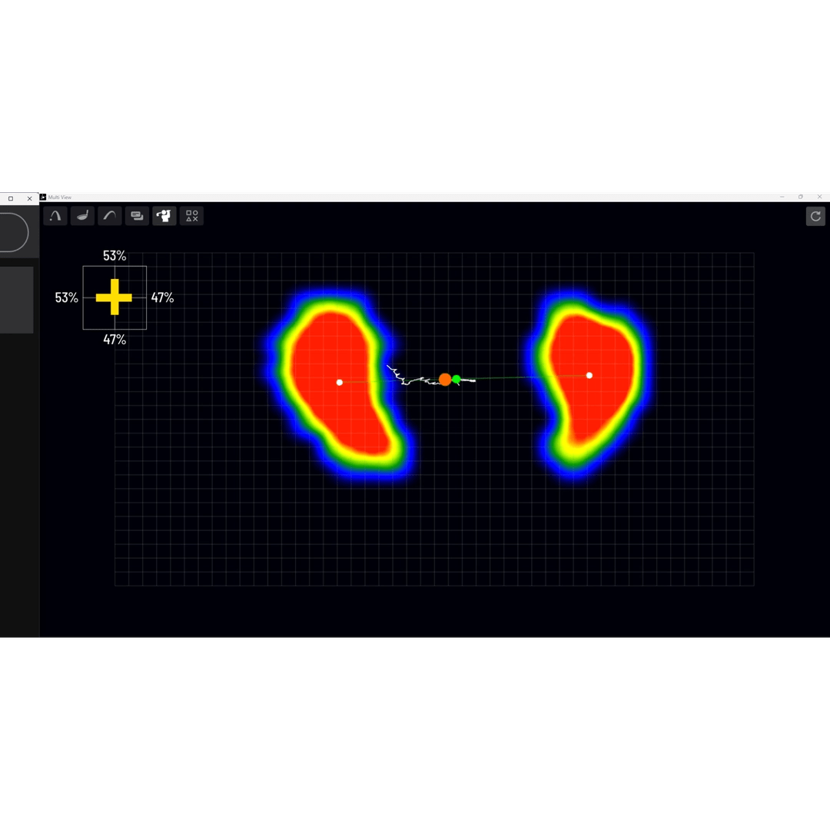Click the refresh icon at top right
This screenshot has height=830, width=830.
[x=815, y=216]
